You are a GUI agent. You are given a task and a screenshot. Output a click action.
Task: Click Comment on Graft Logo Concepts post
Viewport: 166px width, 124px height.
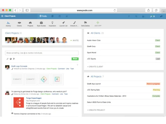(61, 69)
